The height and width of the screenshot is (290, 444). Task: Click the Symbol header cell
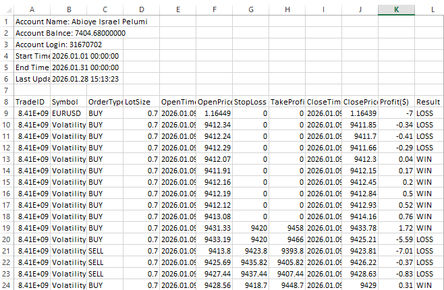(x=69, y=102)
